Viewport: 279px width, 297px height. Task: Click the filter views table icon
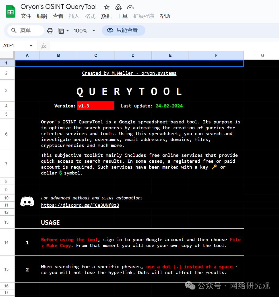click(61, 31)
